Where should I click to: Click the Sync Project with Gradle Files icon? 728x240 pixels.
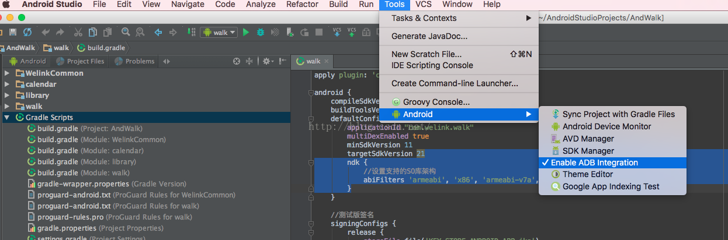tap(556, 114)
